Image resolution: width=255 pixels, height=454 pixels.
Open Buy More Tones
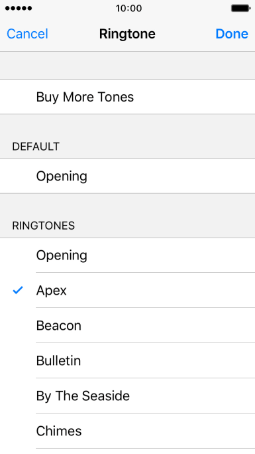click(127, 97)
